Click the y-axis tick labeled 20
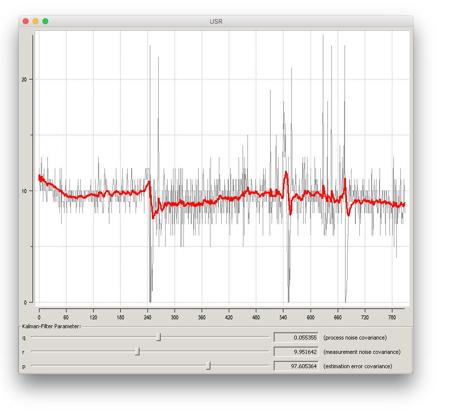Viewport: 453px width, 420px height. tap(24, 79)
